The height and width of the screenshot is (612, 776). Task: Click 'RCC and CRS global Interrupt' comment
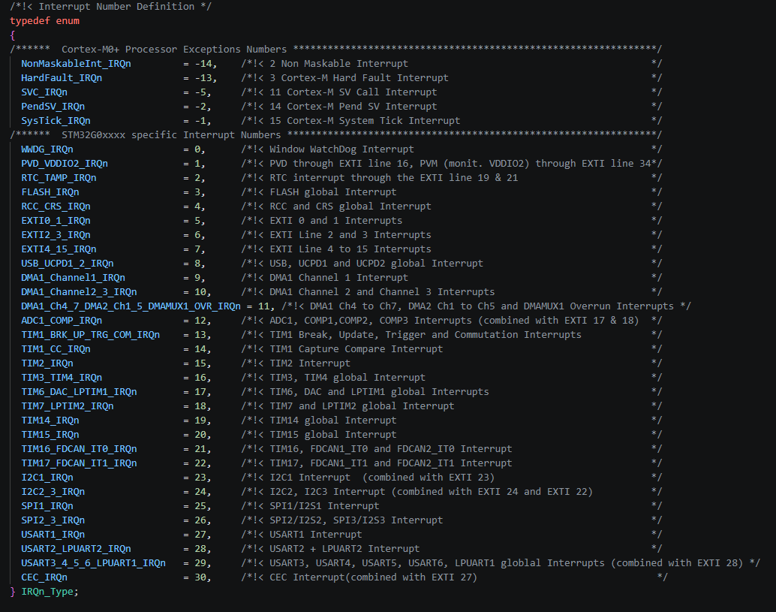click(350, 207)
